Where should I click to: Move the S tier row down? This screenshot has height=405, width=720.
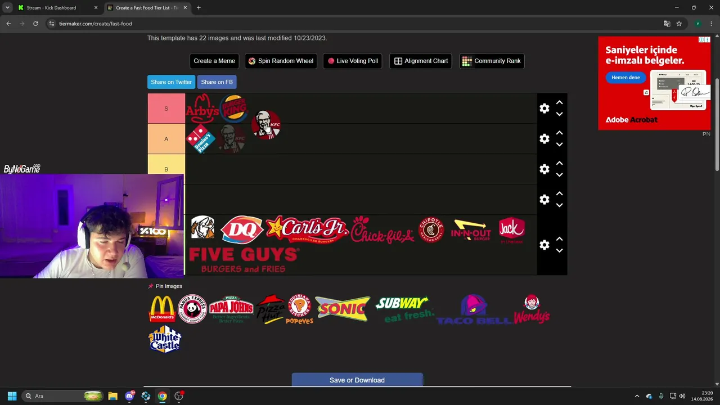pyautogui.click(x=559, y=114)
